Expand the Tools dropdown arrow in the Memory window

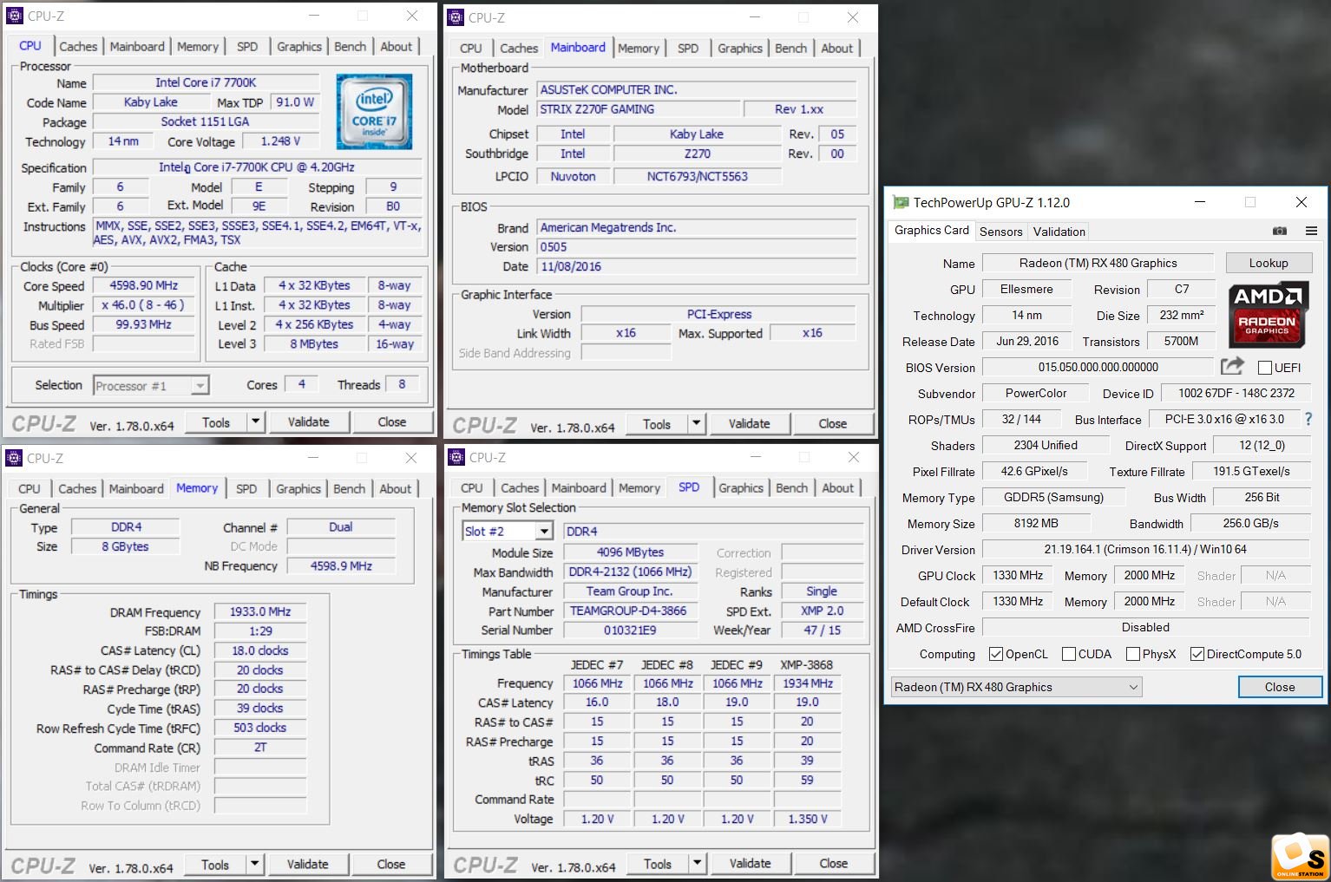255,865
